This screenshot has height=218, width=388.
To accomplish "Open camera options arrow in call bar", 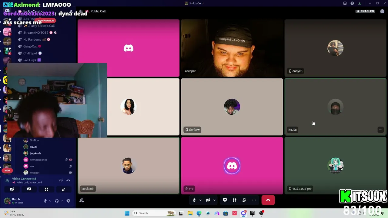I will 214,200.
